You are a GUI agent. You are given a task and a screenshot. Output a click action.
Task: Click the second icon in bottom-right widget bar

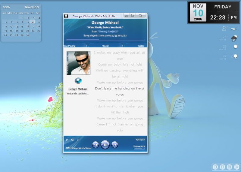point(222,167)
